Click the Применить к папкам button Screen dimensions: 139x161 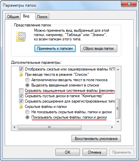pos(55,48)
